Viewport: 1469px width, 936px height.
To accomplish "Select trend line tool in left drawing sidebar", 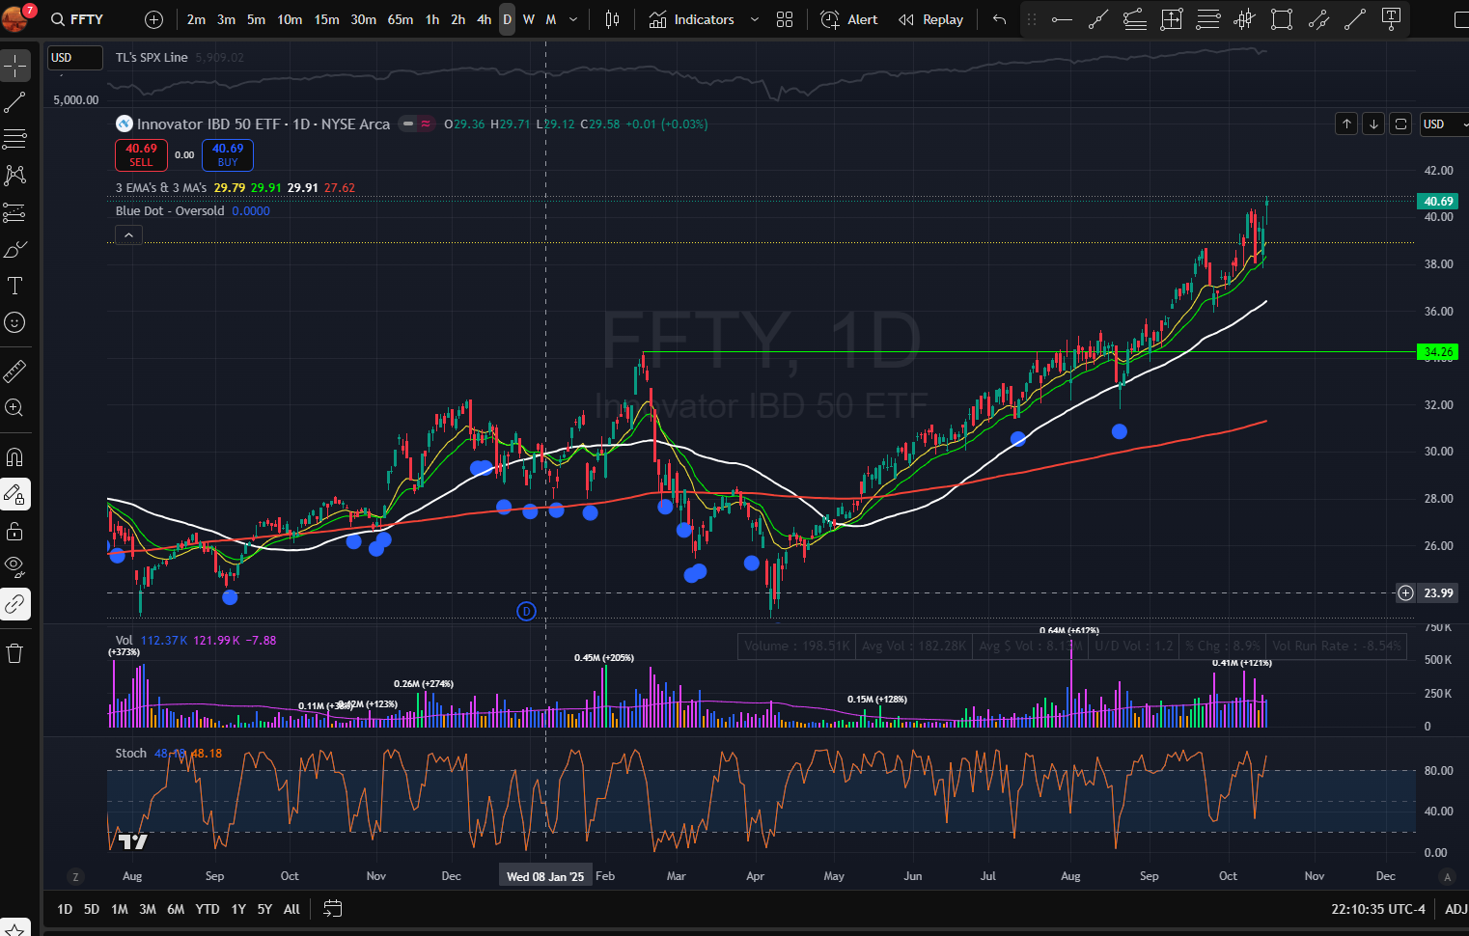I will (x=15, y=102).
